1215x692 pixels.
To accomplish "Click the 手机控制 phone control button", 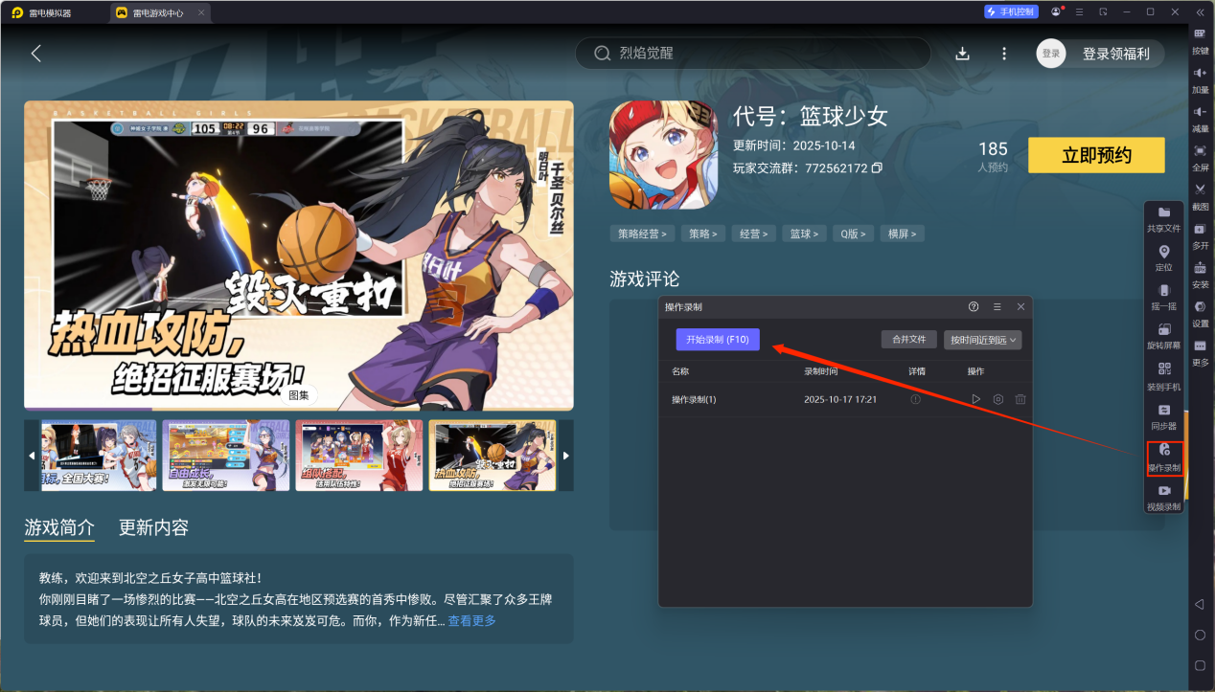I will (x=1011, y=11).
